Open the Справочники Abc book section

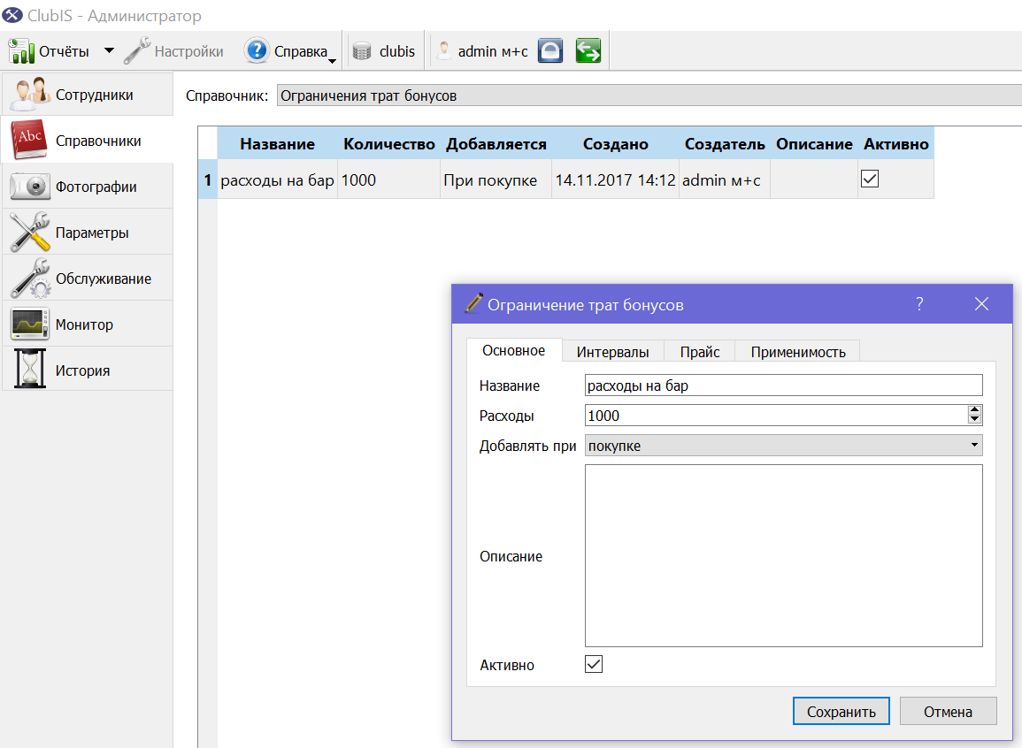coord(88,141)
